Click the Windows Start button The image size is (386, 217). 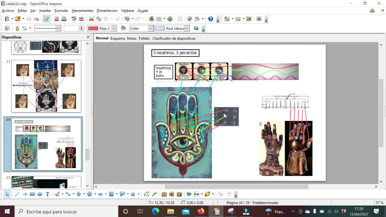(x=7, y=212)
